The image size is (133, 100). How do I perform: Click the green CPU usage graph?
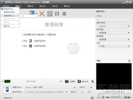(7, 81)
